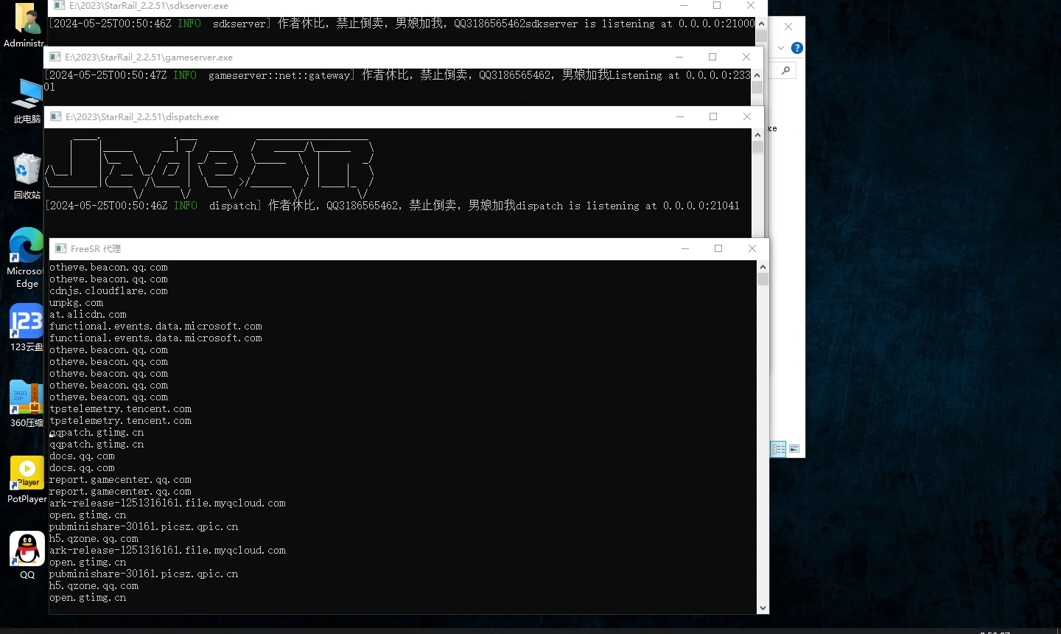Click the E:\2023\StarRail_2.2.51\dispatch.exe title text
Image resolution: width=1061 pixels, height=634 pixels.
coord(142,116)
